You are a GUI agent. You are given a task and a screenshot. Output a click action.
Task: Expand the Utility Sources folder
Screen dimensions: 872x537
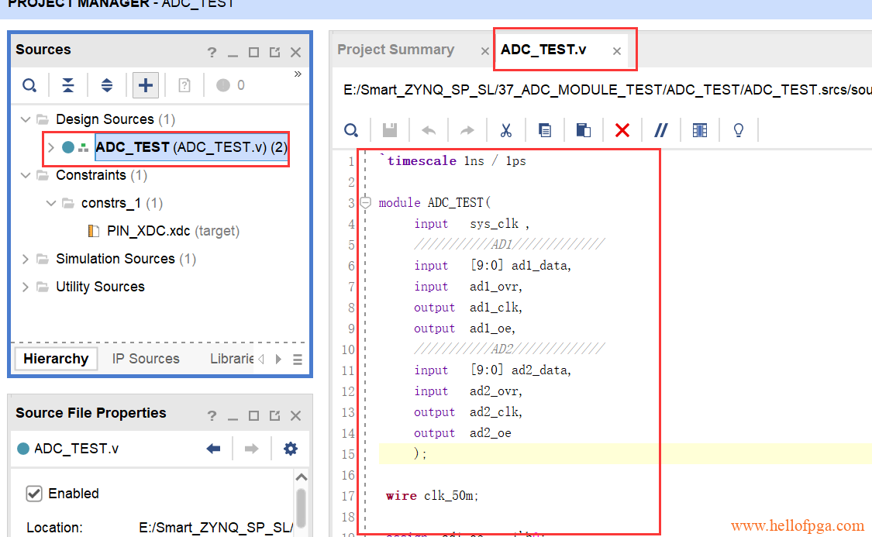26,287
